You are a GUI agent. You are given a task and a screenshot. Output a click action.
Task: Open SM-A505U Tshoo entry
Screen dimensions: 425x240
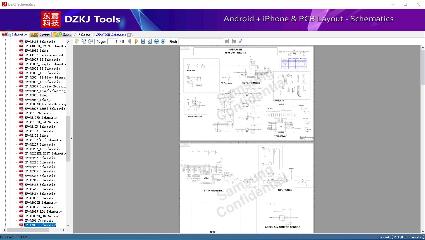[36, 95]
